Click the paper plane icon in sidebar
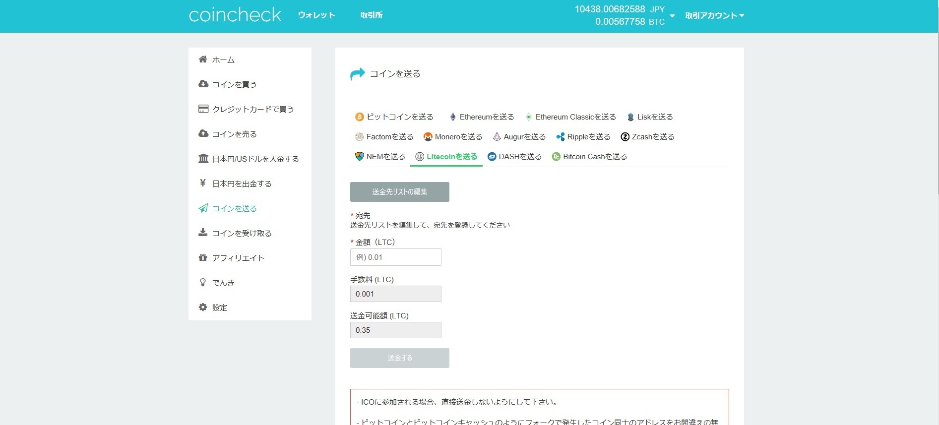This screenshot has width=939, height=425. click(x=203, y=208)
